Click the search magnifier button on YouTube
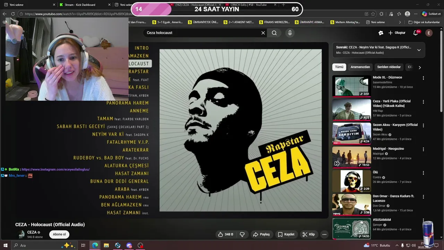 point(274,33)
